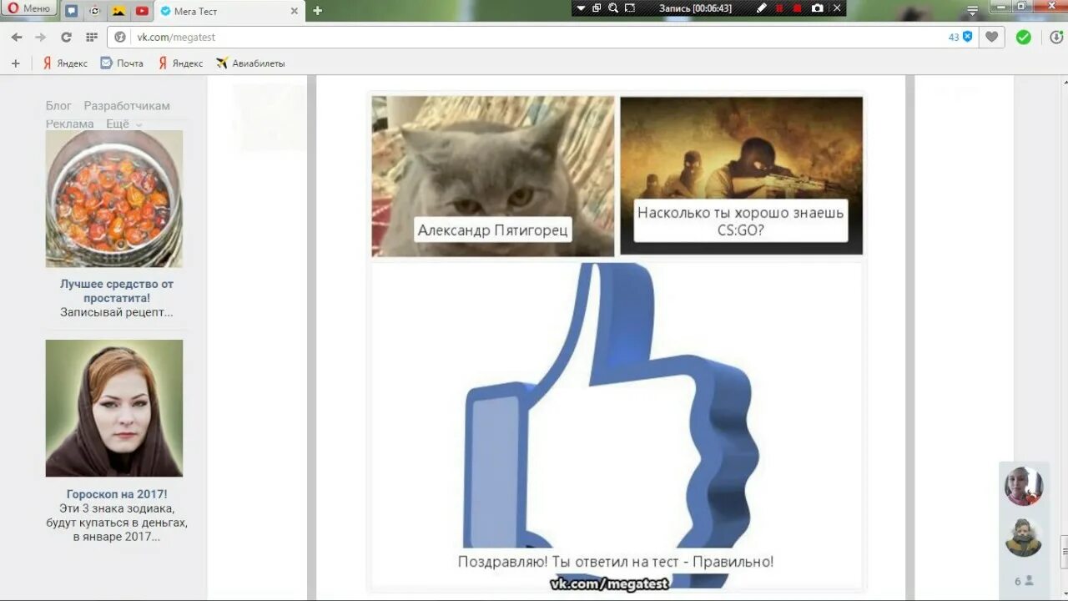The height and width of the screenshot is (601, 1068).
Task: Open Авиабилеты bookmark
Action: (250, 63)
